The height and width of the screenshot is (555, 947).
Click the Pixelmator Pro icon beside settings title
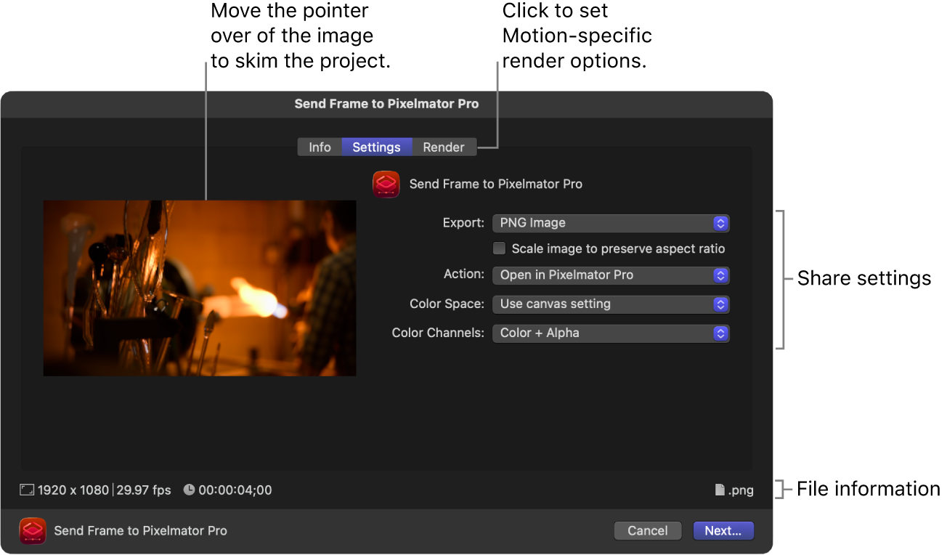(x=386, y=185)
